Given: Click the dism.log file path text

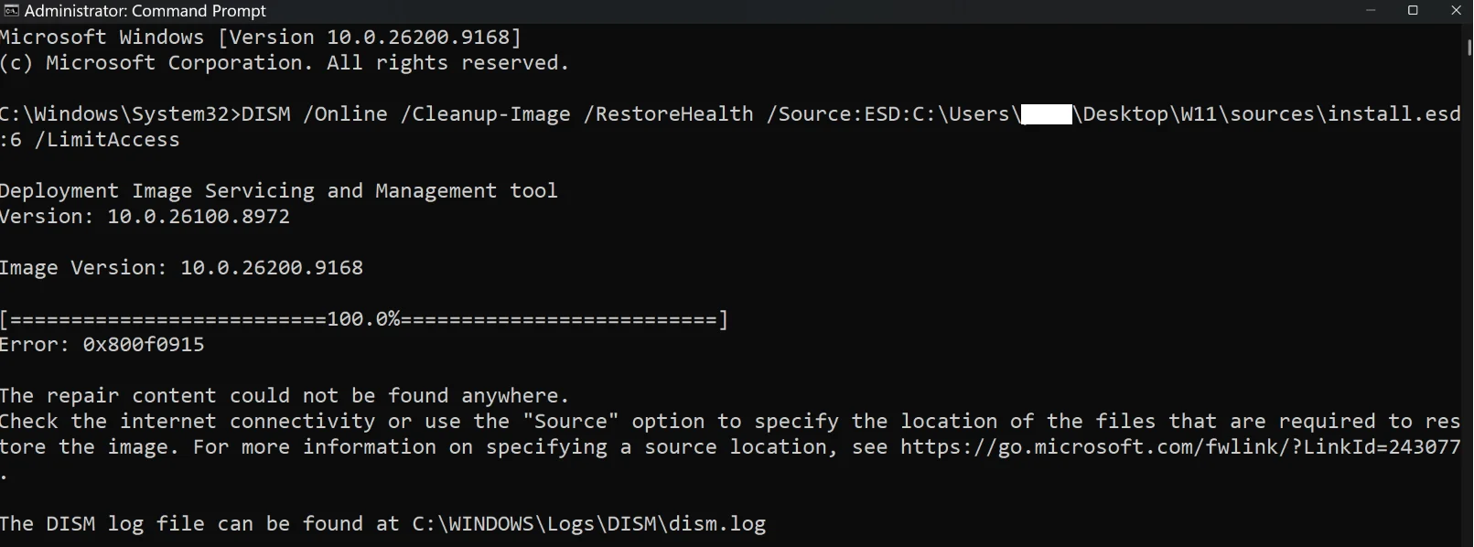Looking at the screenshot, I should [589, 524].
